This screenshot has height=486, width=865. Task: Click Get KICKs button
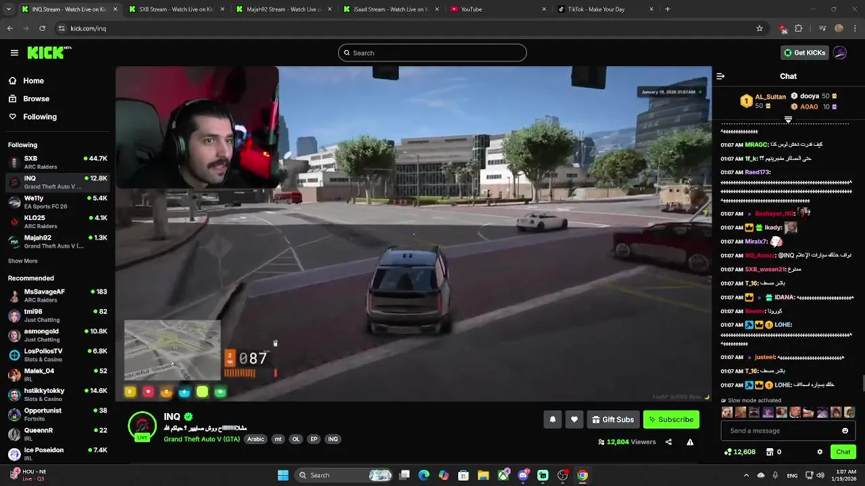[x=805, y=53]
